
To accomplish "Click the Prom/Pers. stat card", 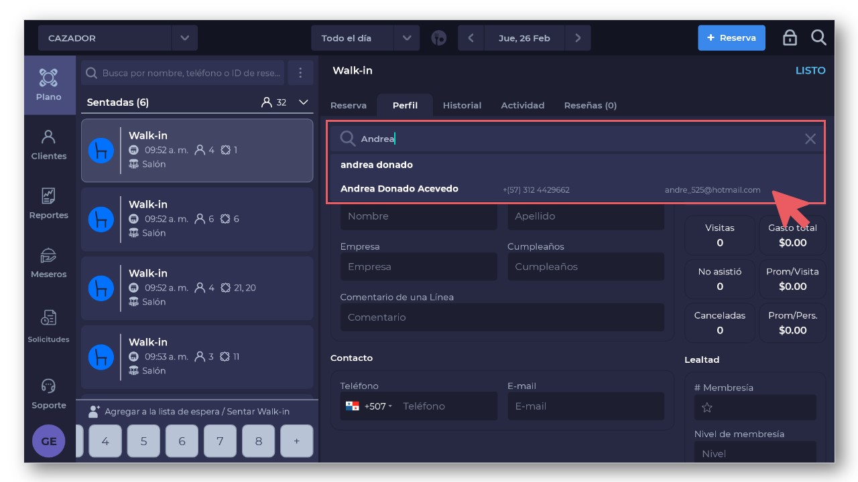I will pos(792,323).
